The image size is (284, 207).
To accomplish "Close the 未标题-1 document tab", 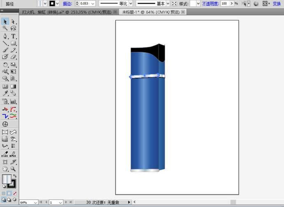I will pos(183,12).
